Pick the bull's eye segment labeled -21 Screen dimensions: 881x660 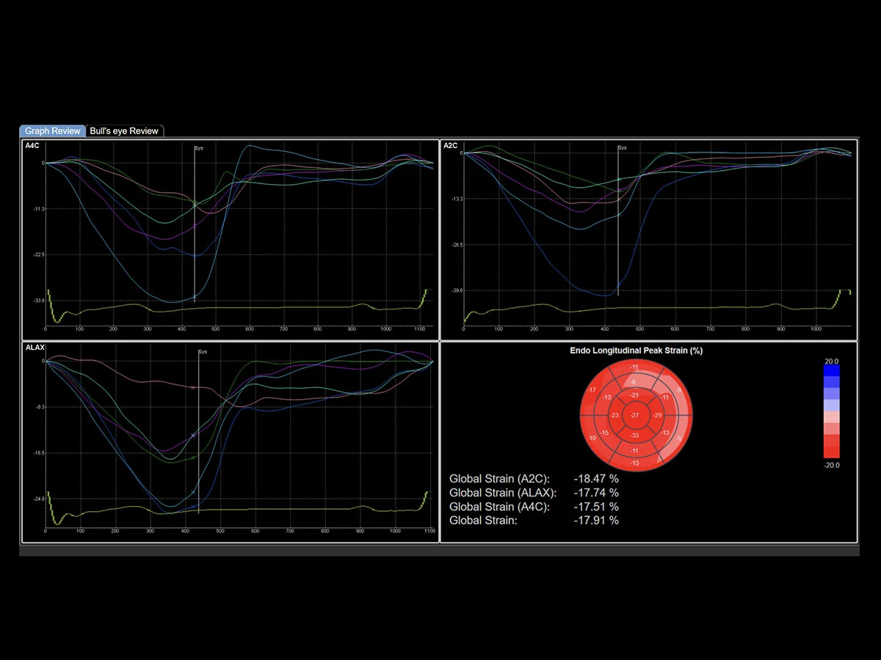click(x=635, y=396)
